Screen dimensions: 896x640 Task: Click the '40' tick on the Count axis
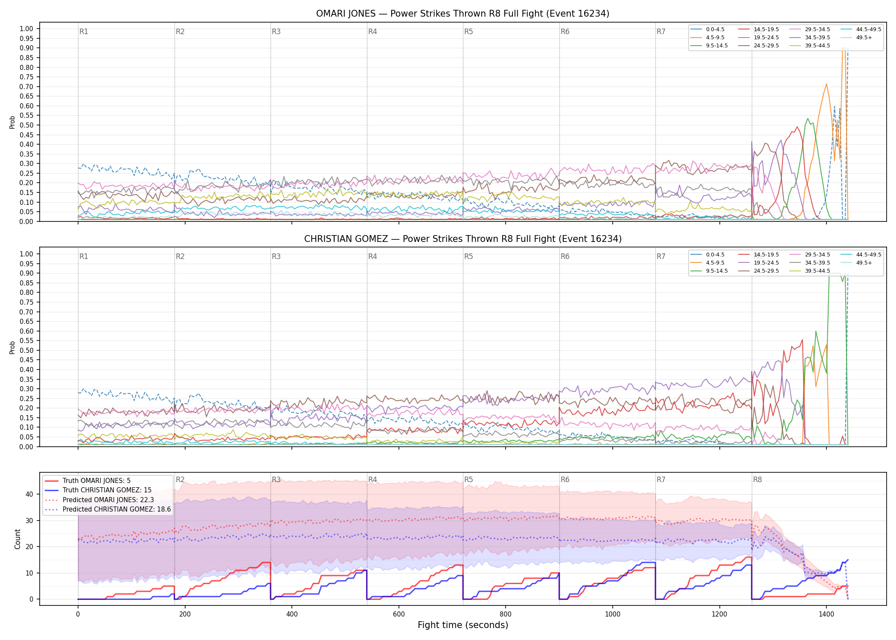pyautogui.click(x=29, y=494)
